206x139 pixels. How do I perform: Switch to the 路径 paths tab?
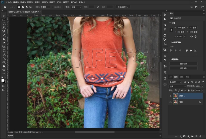188,77
